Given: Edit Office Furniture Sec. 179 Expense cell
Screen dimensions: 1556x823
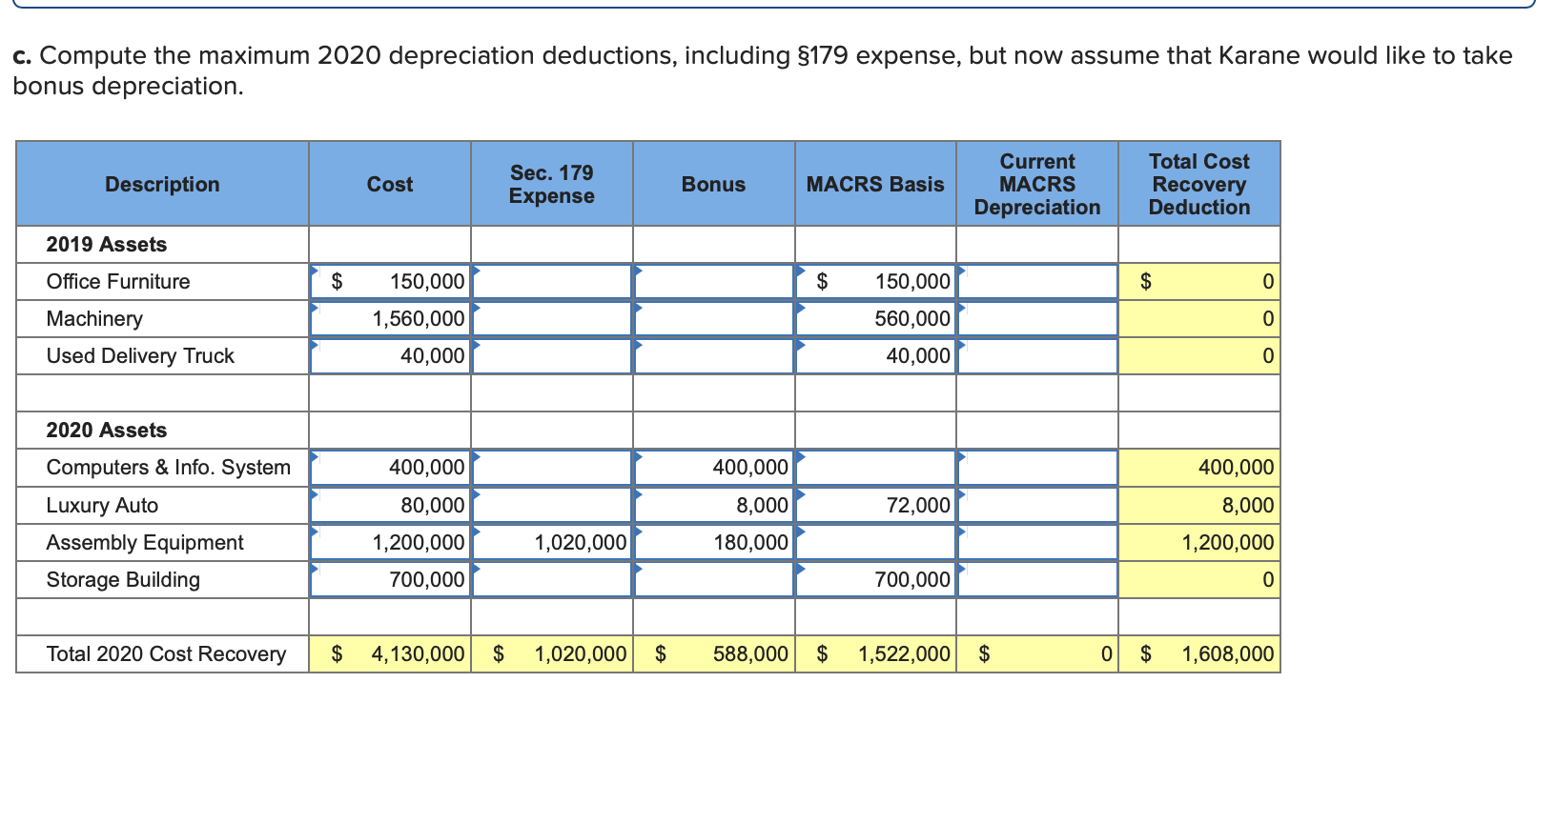Looking at the screenshot, I should (x=552, y=282).
